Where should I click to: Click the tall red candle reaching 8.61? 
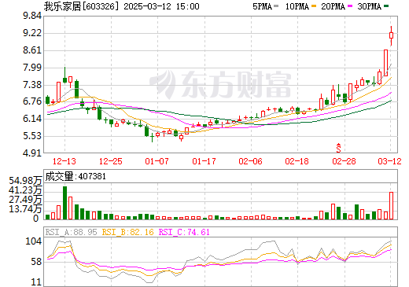click(x=385, y=63)
